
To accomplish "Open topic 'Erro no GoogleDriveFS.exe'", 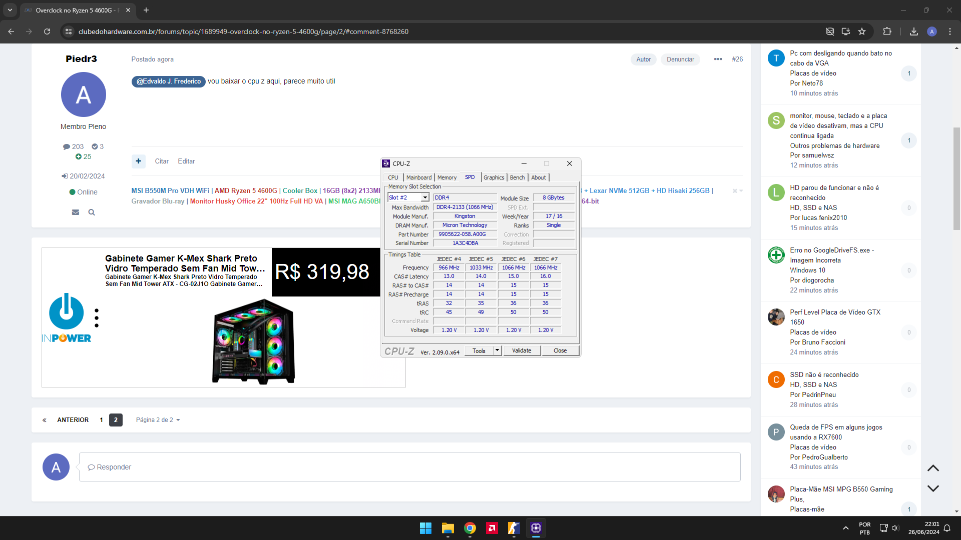I will (832, 255).
